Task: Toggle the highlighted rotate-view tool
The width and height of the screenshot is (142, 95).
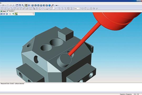Action: (x=26, y=6)
